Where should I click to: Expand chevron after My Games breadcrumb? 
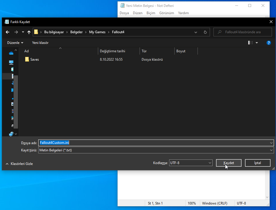click(x=109, y=32)
